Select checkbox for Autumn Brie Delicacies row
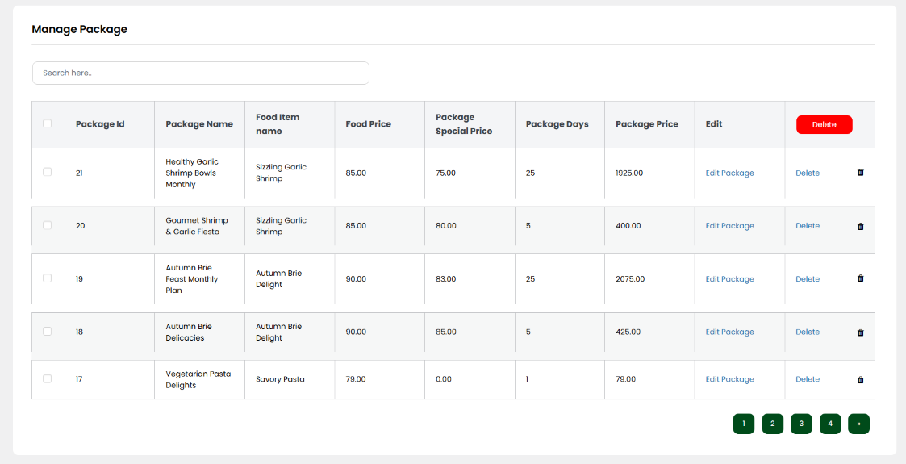This screenshot has width=906, height=464. (48, 331)
